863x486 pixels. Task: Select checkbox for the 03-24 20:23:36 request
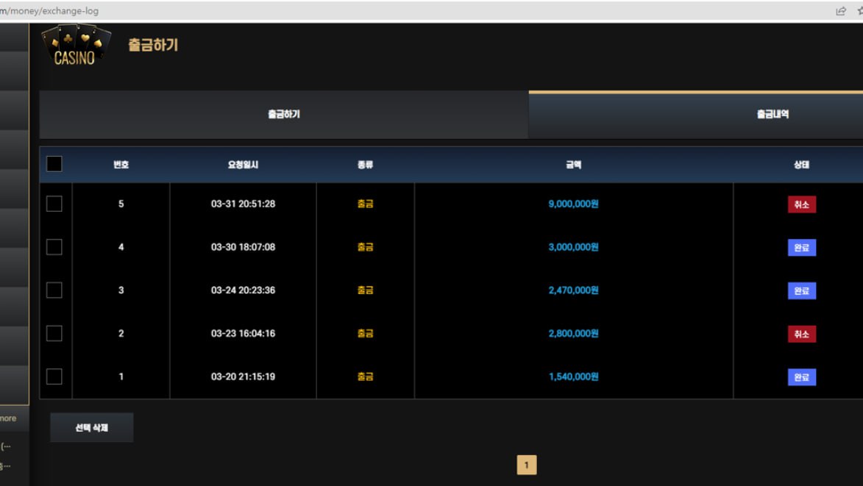[x=54, y=290]
